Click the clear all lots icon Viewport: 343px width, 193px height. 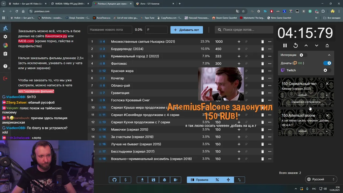tap(176, 180)
